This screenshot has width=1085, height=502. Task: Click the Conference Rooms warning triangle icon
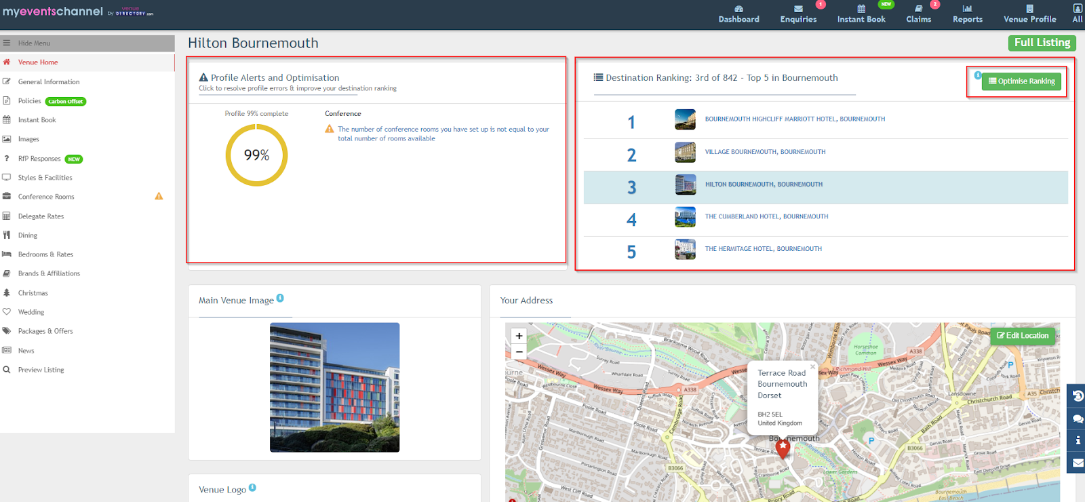click(159, 196)
